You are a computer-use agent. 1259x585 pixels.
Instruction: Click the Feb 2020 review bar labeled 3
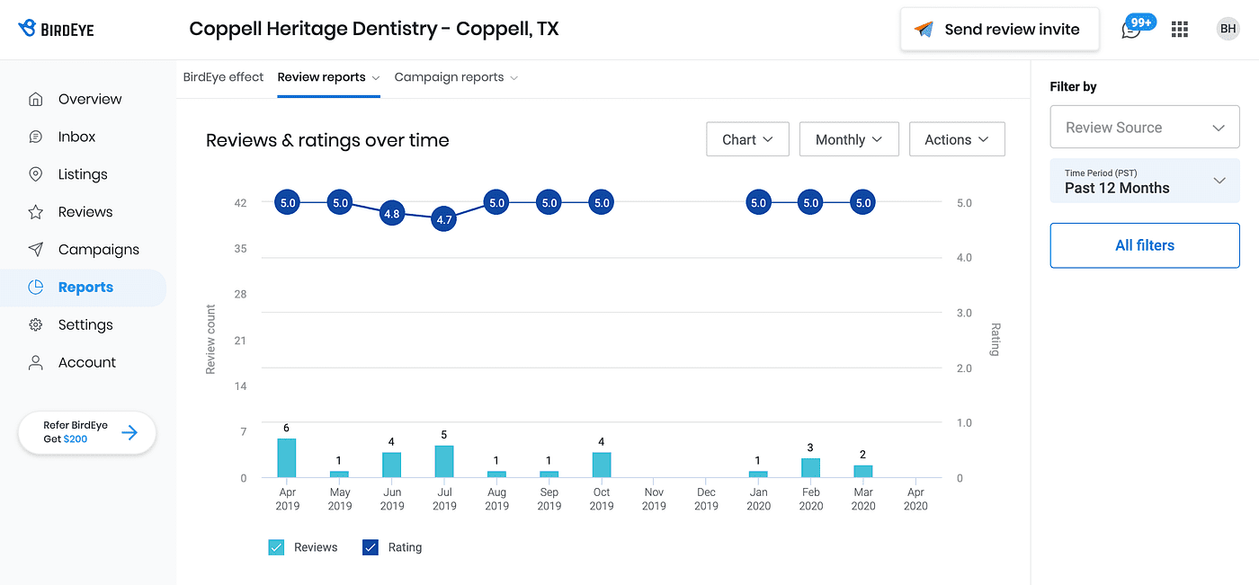click(811, 468)
